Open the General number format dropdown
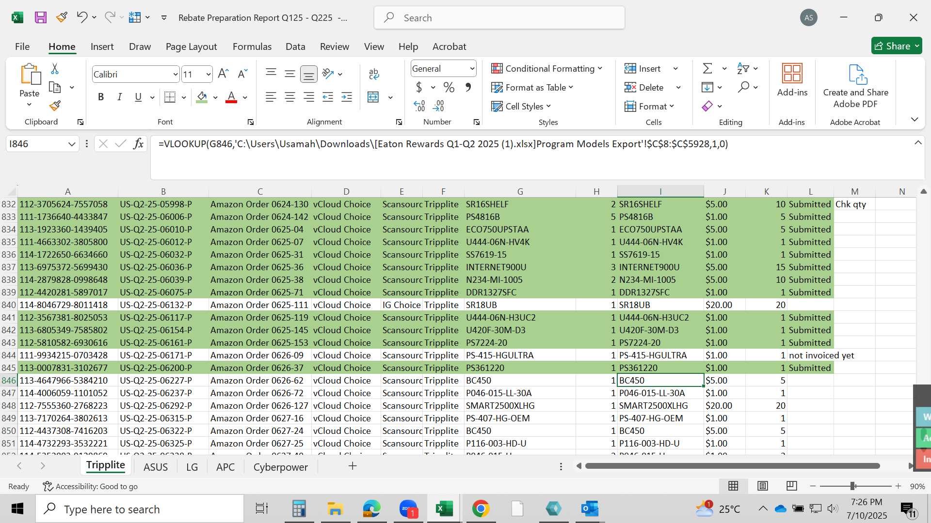 pyautogui.click(x=472, y=69)
